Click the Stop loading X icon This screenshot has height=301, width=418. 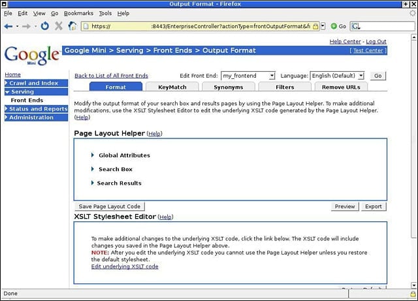click(x=59, y=26)
